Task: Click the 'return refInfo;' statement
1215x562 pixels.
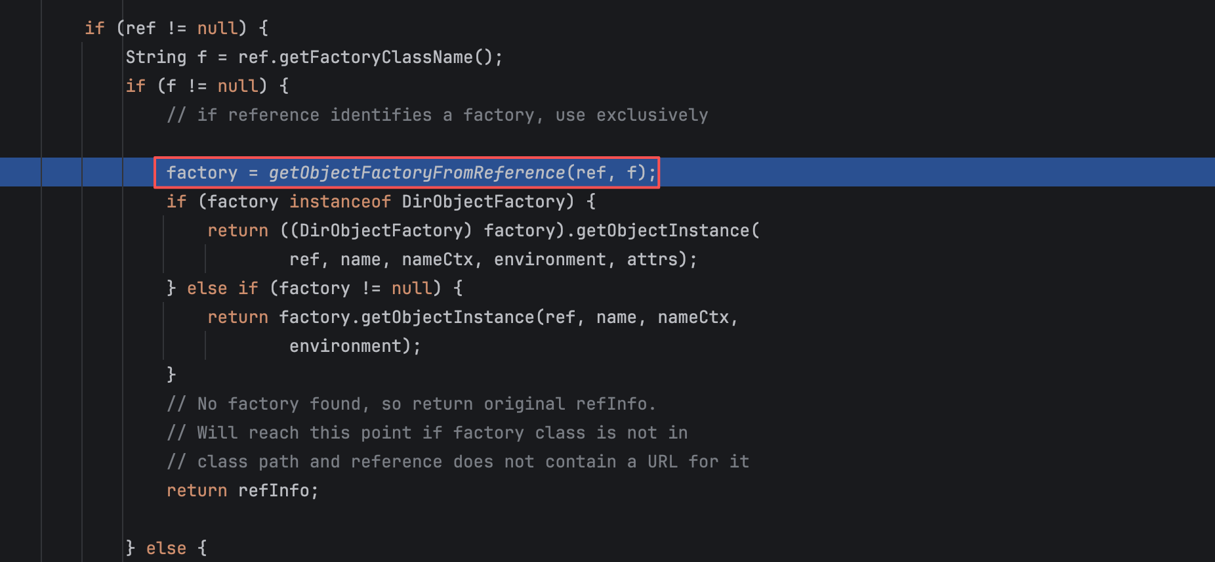Action: pos(242,490)
